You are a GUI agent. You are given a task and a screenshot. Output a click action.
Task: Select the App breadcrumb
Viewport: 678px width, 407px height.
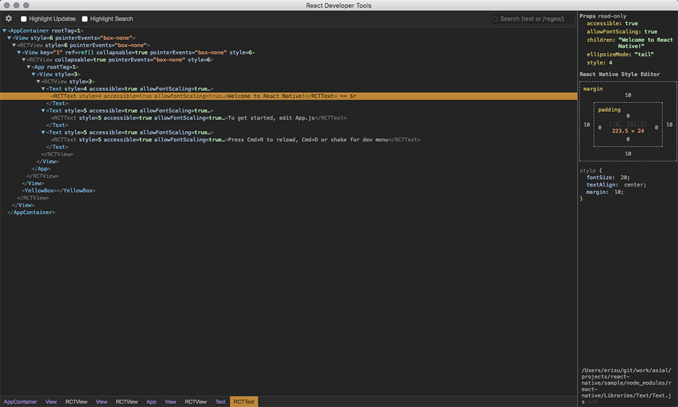coord(151,402)
